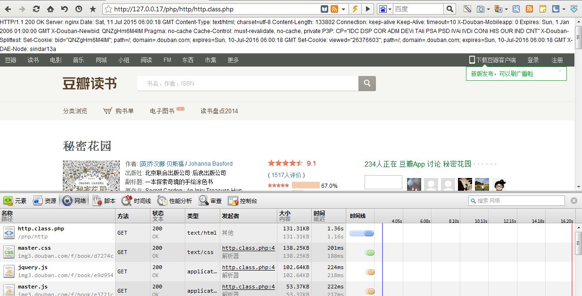
Task: Click the undo closed tab arrow icon
Action: pos(65,9)
